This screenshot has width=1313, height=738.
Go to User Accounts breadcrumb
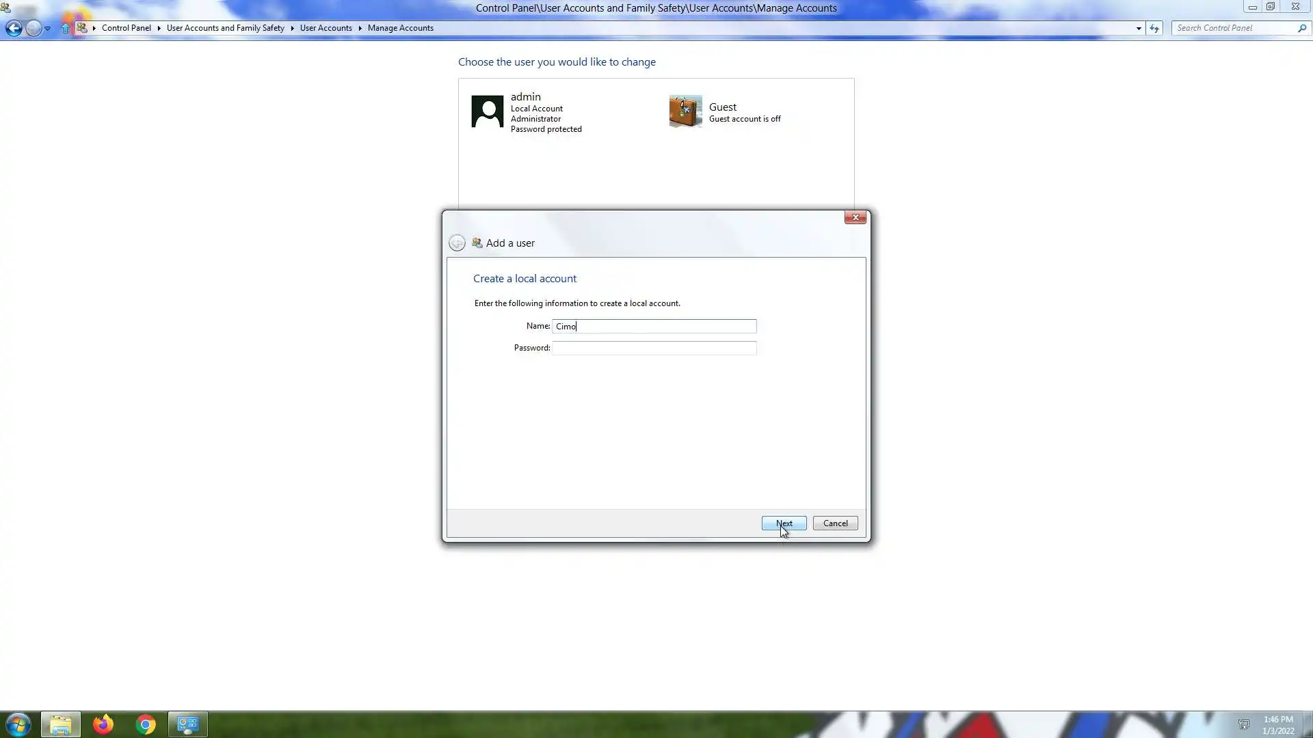point(326,28)
